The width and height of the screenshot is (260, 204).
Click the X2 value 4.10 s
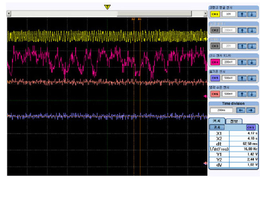(x=252, y=138)
